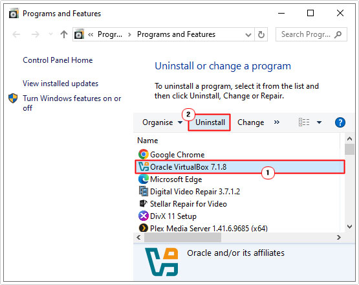
Task: Select the DivX 11 Setup icon
Action: (144, 216)
